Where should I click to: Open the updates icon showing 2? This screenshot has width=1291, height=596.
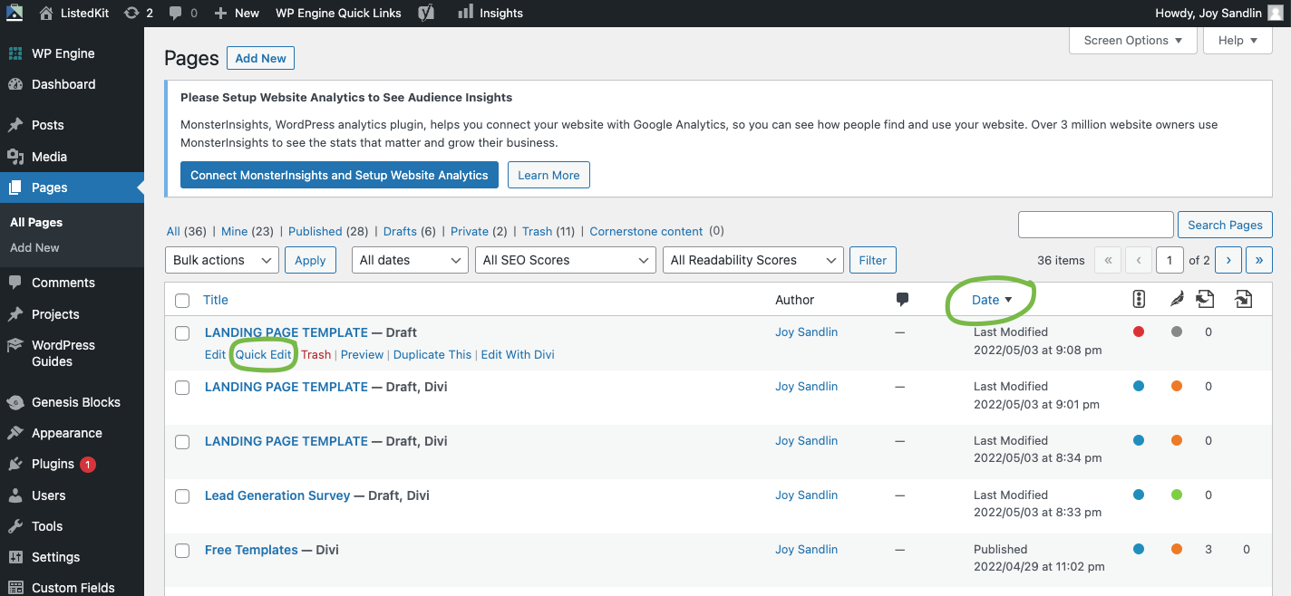[x=131, y=13]
